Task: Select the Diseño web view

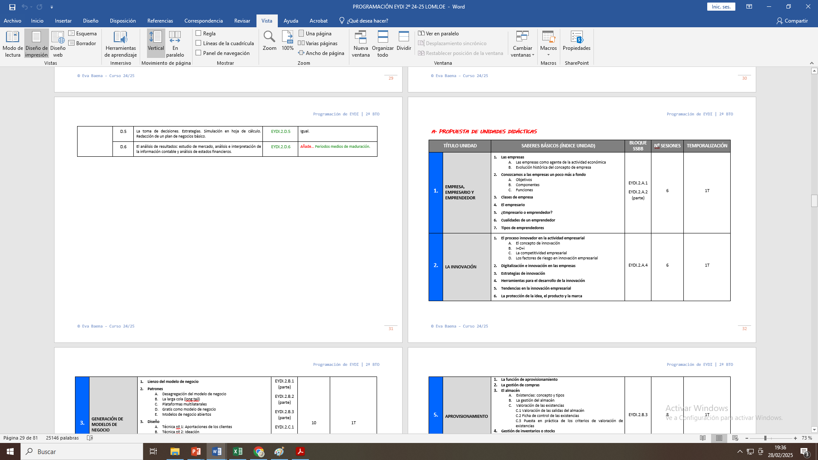Action: (58, 43)
